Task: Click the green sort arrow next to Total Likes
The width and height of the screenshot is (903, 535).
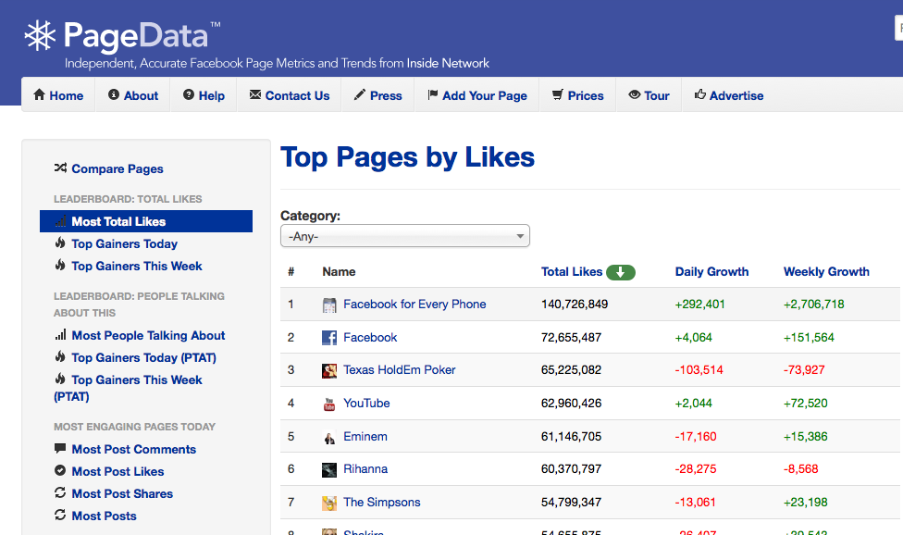Action: click(x=620, y=272)
